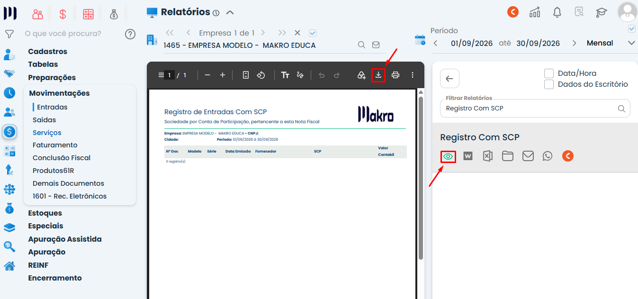Open the user profile avatar
Image resolution: width=638 pixels, height=299 pixels.
tap(628, 12)
